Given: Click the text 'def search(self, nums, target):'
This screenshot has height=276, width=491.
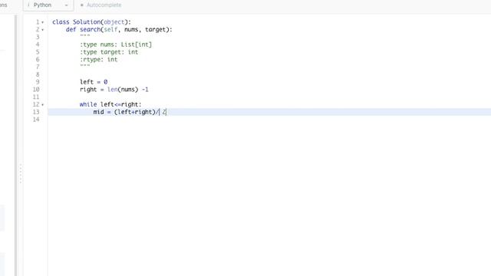Looking at the screenshot, I should [119, 29].
